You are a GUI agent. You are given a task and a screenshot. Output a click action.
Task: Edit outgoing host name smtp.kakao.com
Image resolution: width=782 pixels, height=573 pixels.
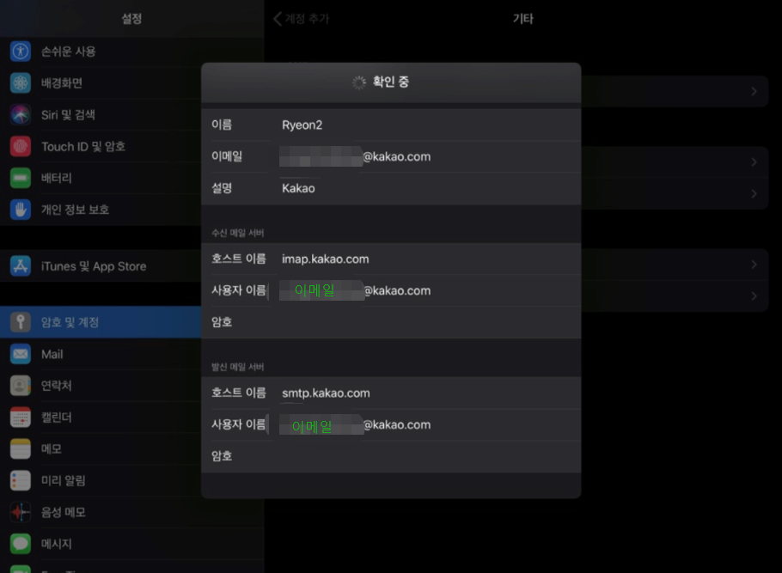click(x=391, y=393)
